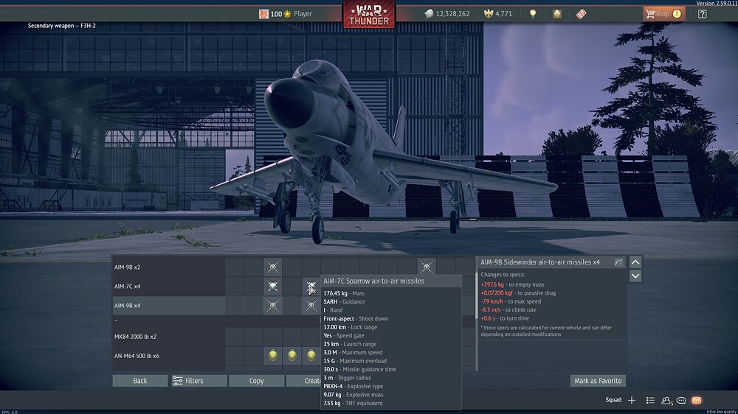Image resolution: width=738 pixels, height=414 pixels.
Task: Select second Sparrow slot in AIM-7C x4 row
Action: tap(311, 286)
